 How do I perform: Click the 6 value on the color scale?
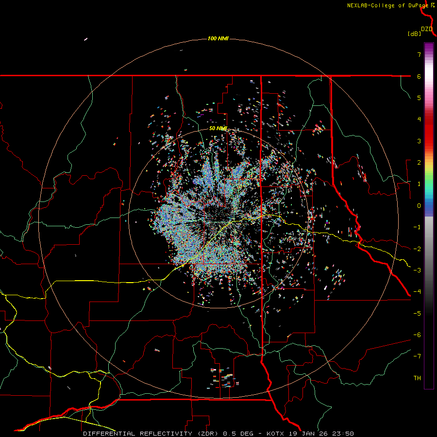[419, 76]
